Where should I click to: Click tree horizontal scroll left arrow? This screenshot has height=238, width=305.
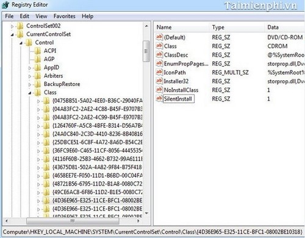click(x=7, y=221)
